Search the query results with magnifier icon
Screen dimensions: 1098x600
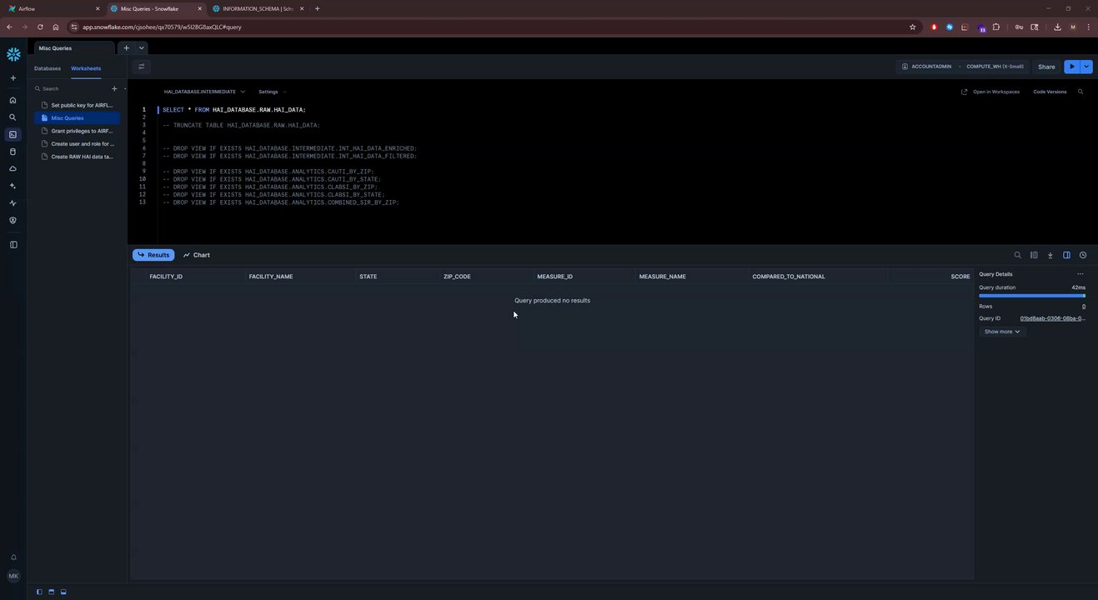(x=1017, y=255)
